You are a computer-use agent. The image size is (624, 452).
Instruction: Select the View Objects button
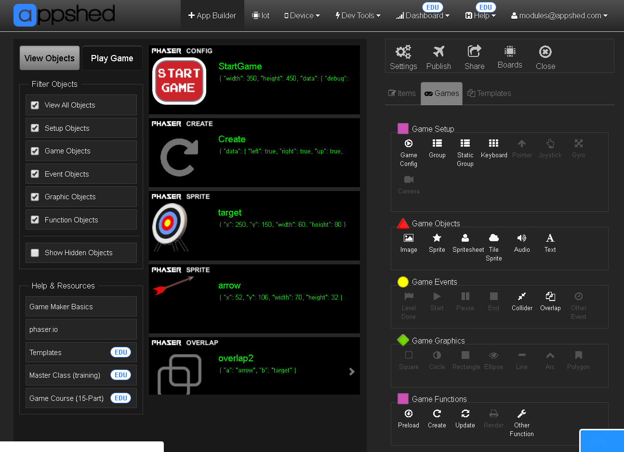point(50,58)
